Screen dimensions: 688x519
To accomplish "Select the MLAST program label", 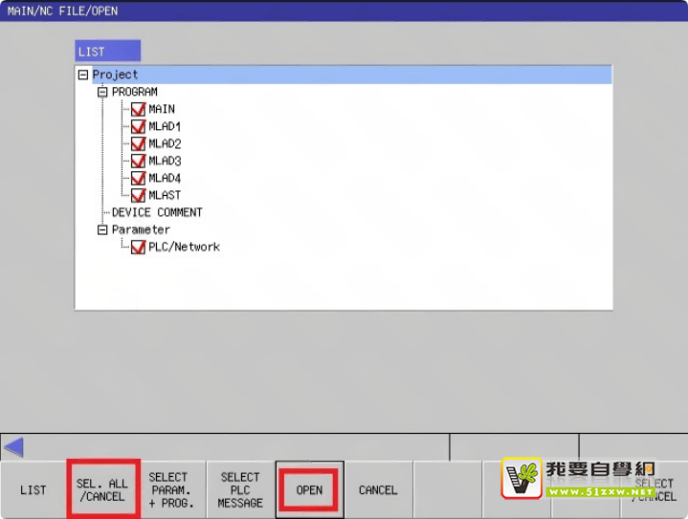I will (x=165, y=195).
